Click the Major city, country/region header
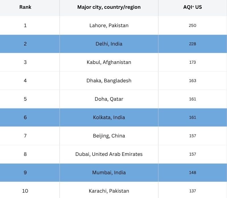Screen dimensions: 227x198 (x=109, y=7)
